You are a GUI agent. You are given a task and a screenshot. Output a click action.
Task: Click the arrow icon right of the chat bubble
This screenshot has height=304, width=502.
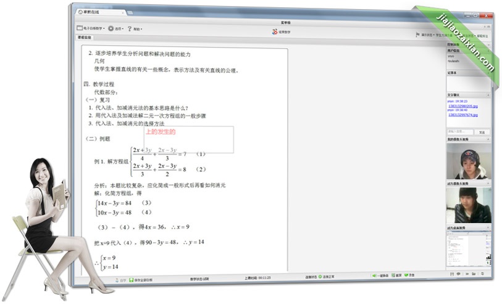pyautogui.click(x=467, y=274)
